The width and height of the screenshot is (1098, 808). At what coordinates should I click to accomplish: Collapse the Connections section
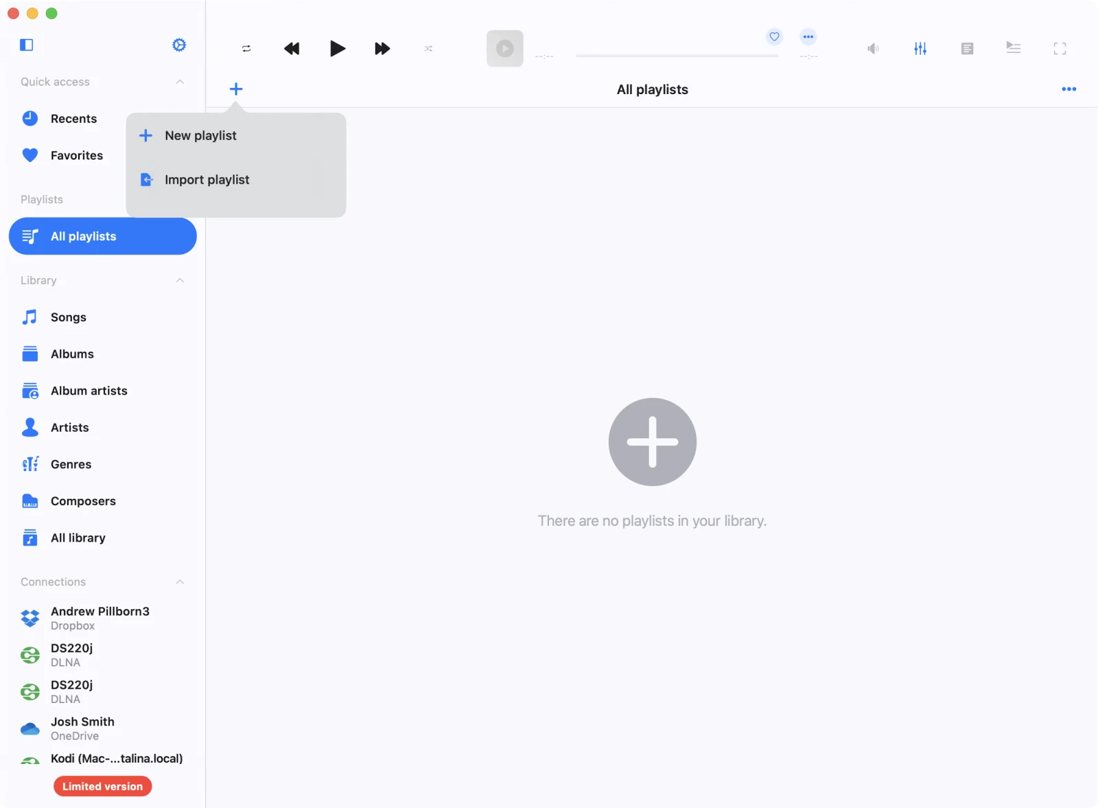(x=180, y=582)
